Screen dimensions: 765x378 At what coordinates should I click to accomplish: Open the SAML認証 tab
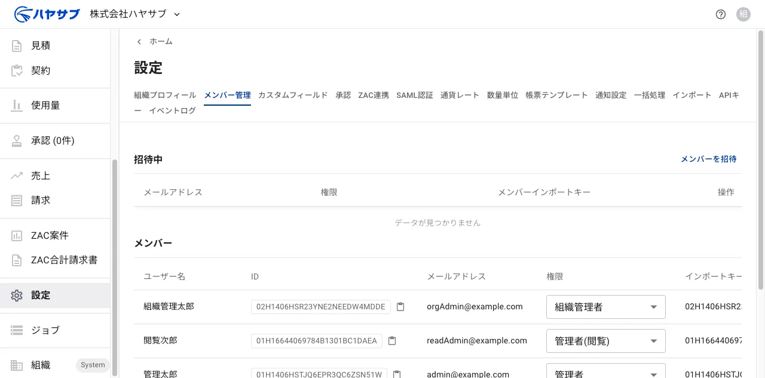coord(415,95)
